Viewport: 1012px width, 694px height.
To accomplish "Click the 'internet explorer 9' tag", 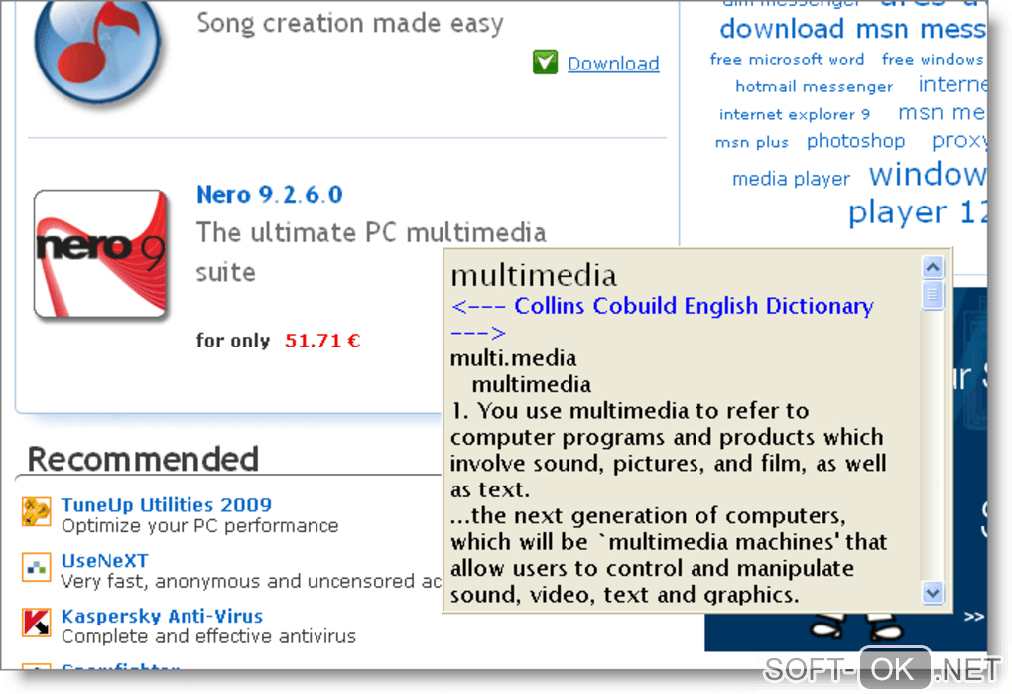I will tap(795, 115).
